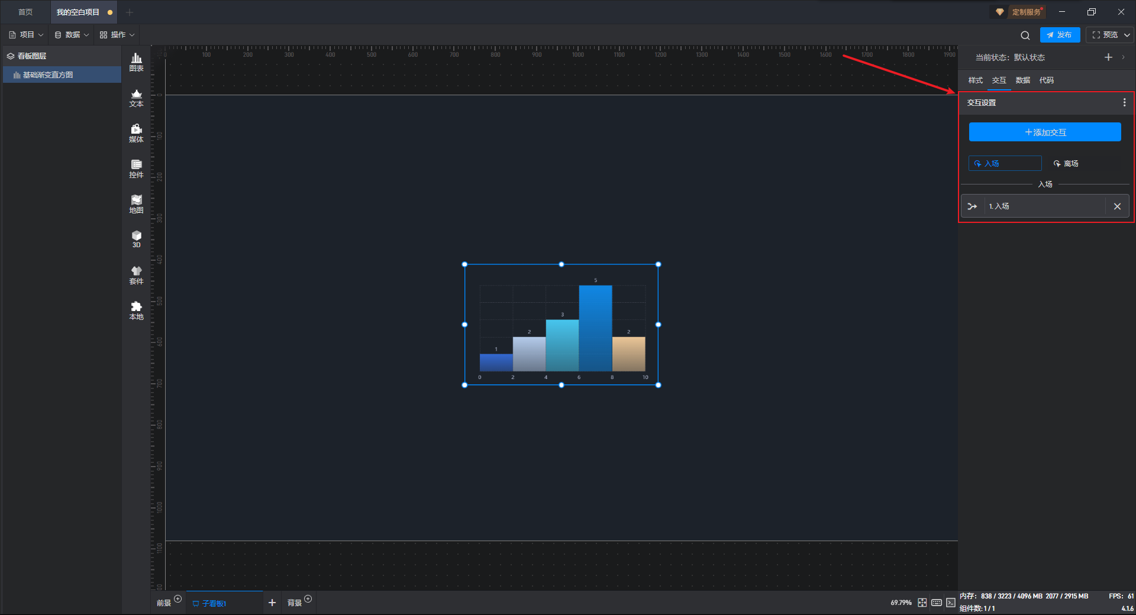Select the 基础渐变直方图 layer
Image resolution: width=1136 pixels, height=615 pixels.
click(62, 75)
